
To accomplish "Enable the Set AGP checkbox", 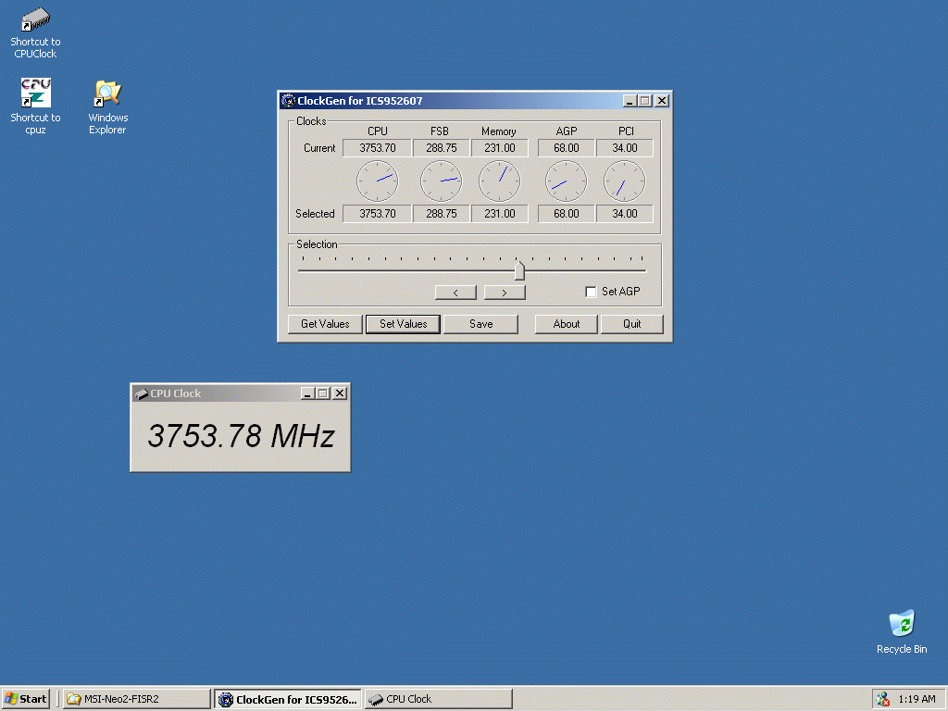I will pos(591,292).
